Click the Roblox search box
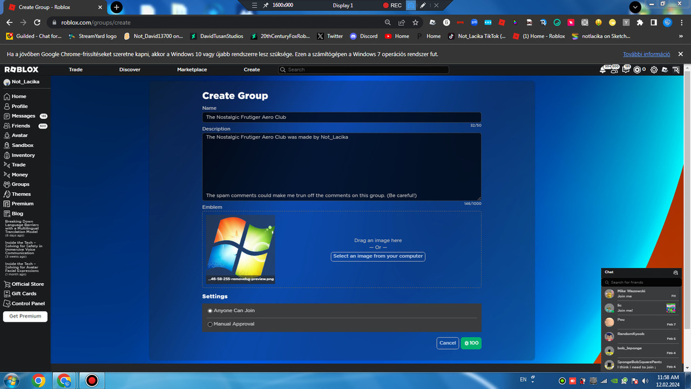Screen dimensions: 691x389 click(363, 70)
